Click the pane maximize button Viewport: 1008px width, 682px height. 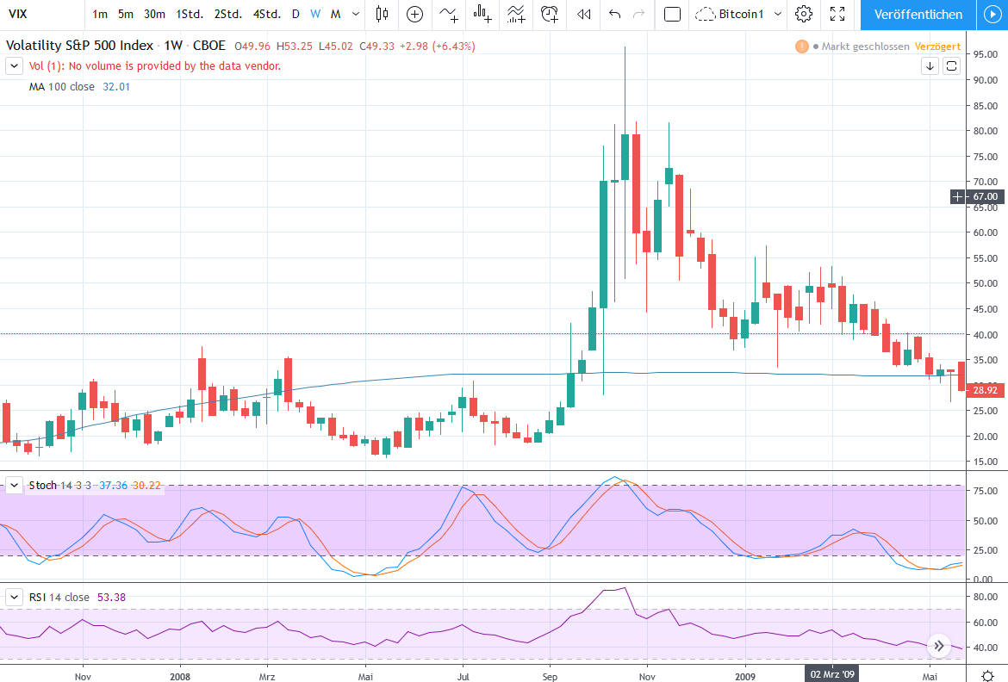(951, 65)
